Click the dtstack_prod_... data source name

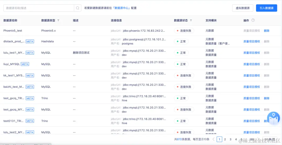14,41
